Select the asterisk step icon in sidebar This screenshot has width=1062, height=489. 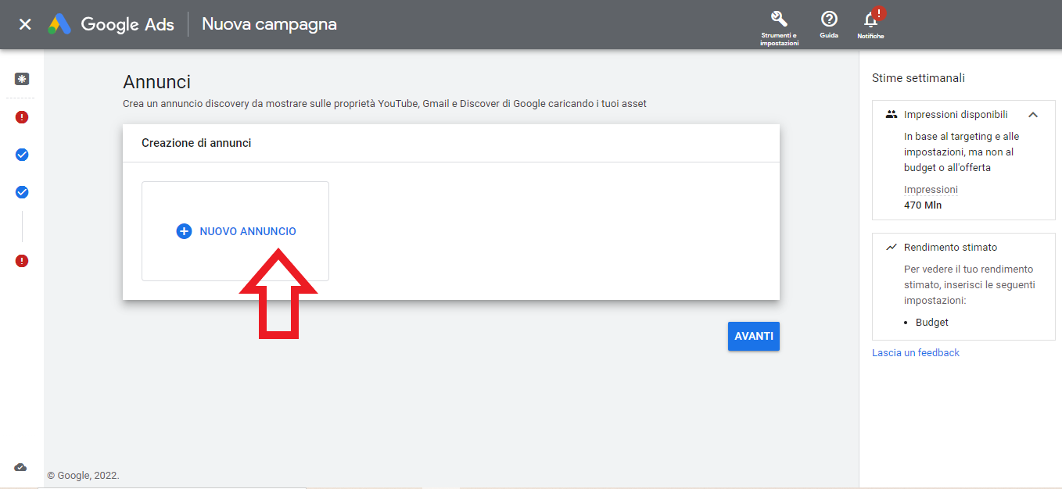(22, 79)
